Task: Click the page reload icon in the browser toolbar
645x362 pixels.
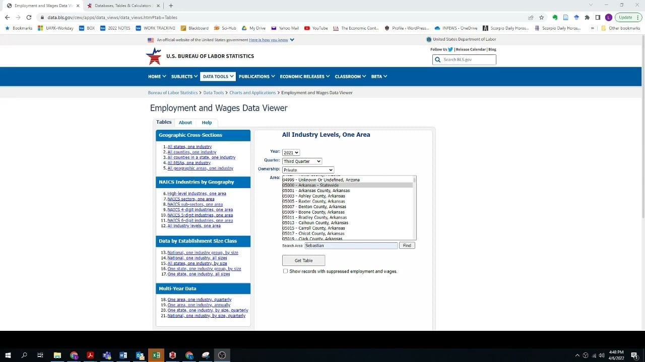Action: tap(30, 17)
